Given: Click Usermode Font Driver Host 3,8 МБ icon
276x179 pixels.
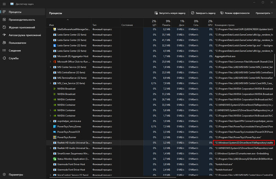Looking at the screenshot, I should tap(55, 164).
